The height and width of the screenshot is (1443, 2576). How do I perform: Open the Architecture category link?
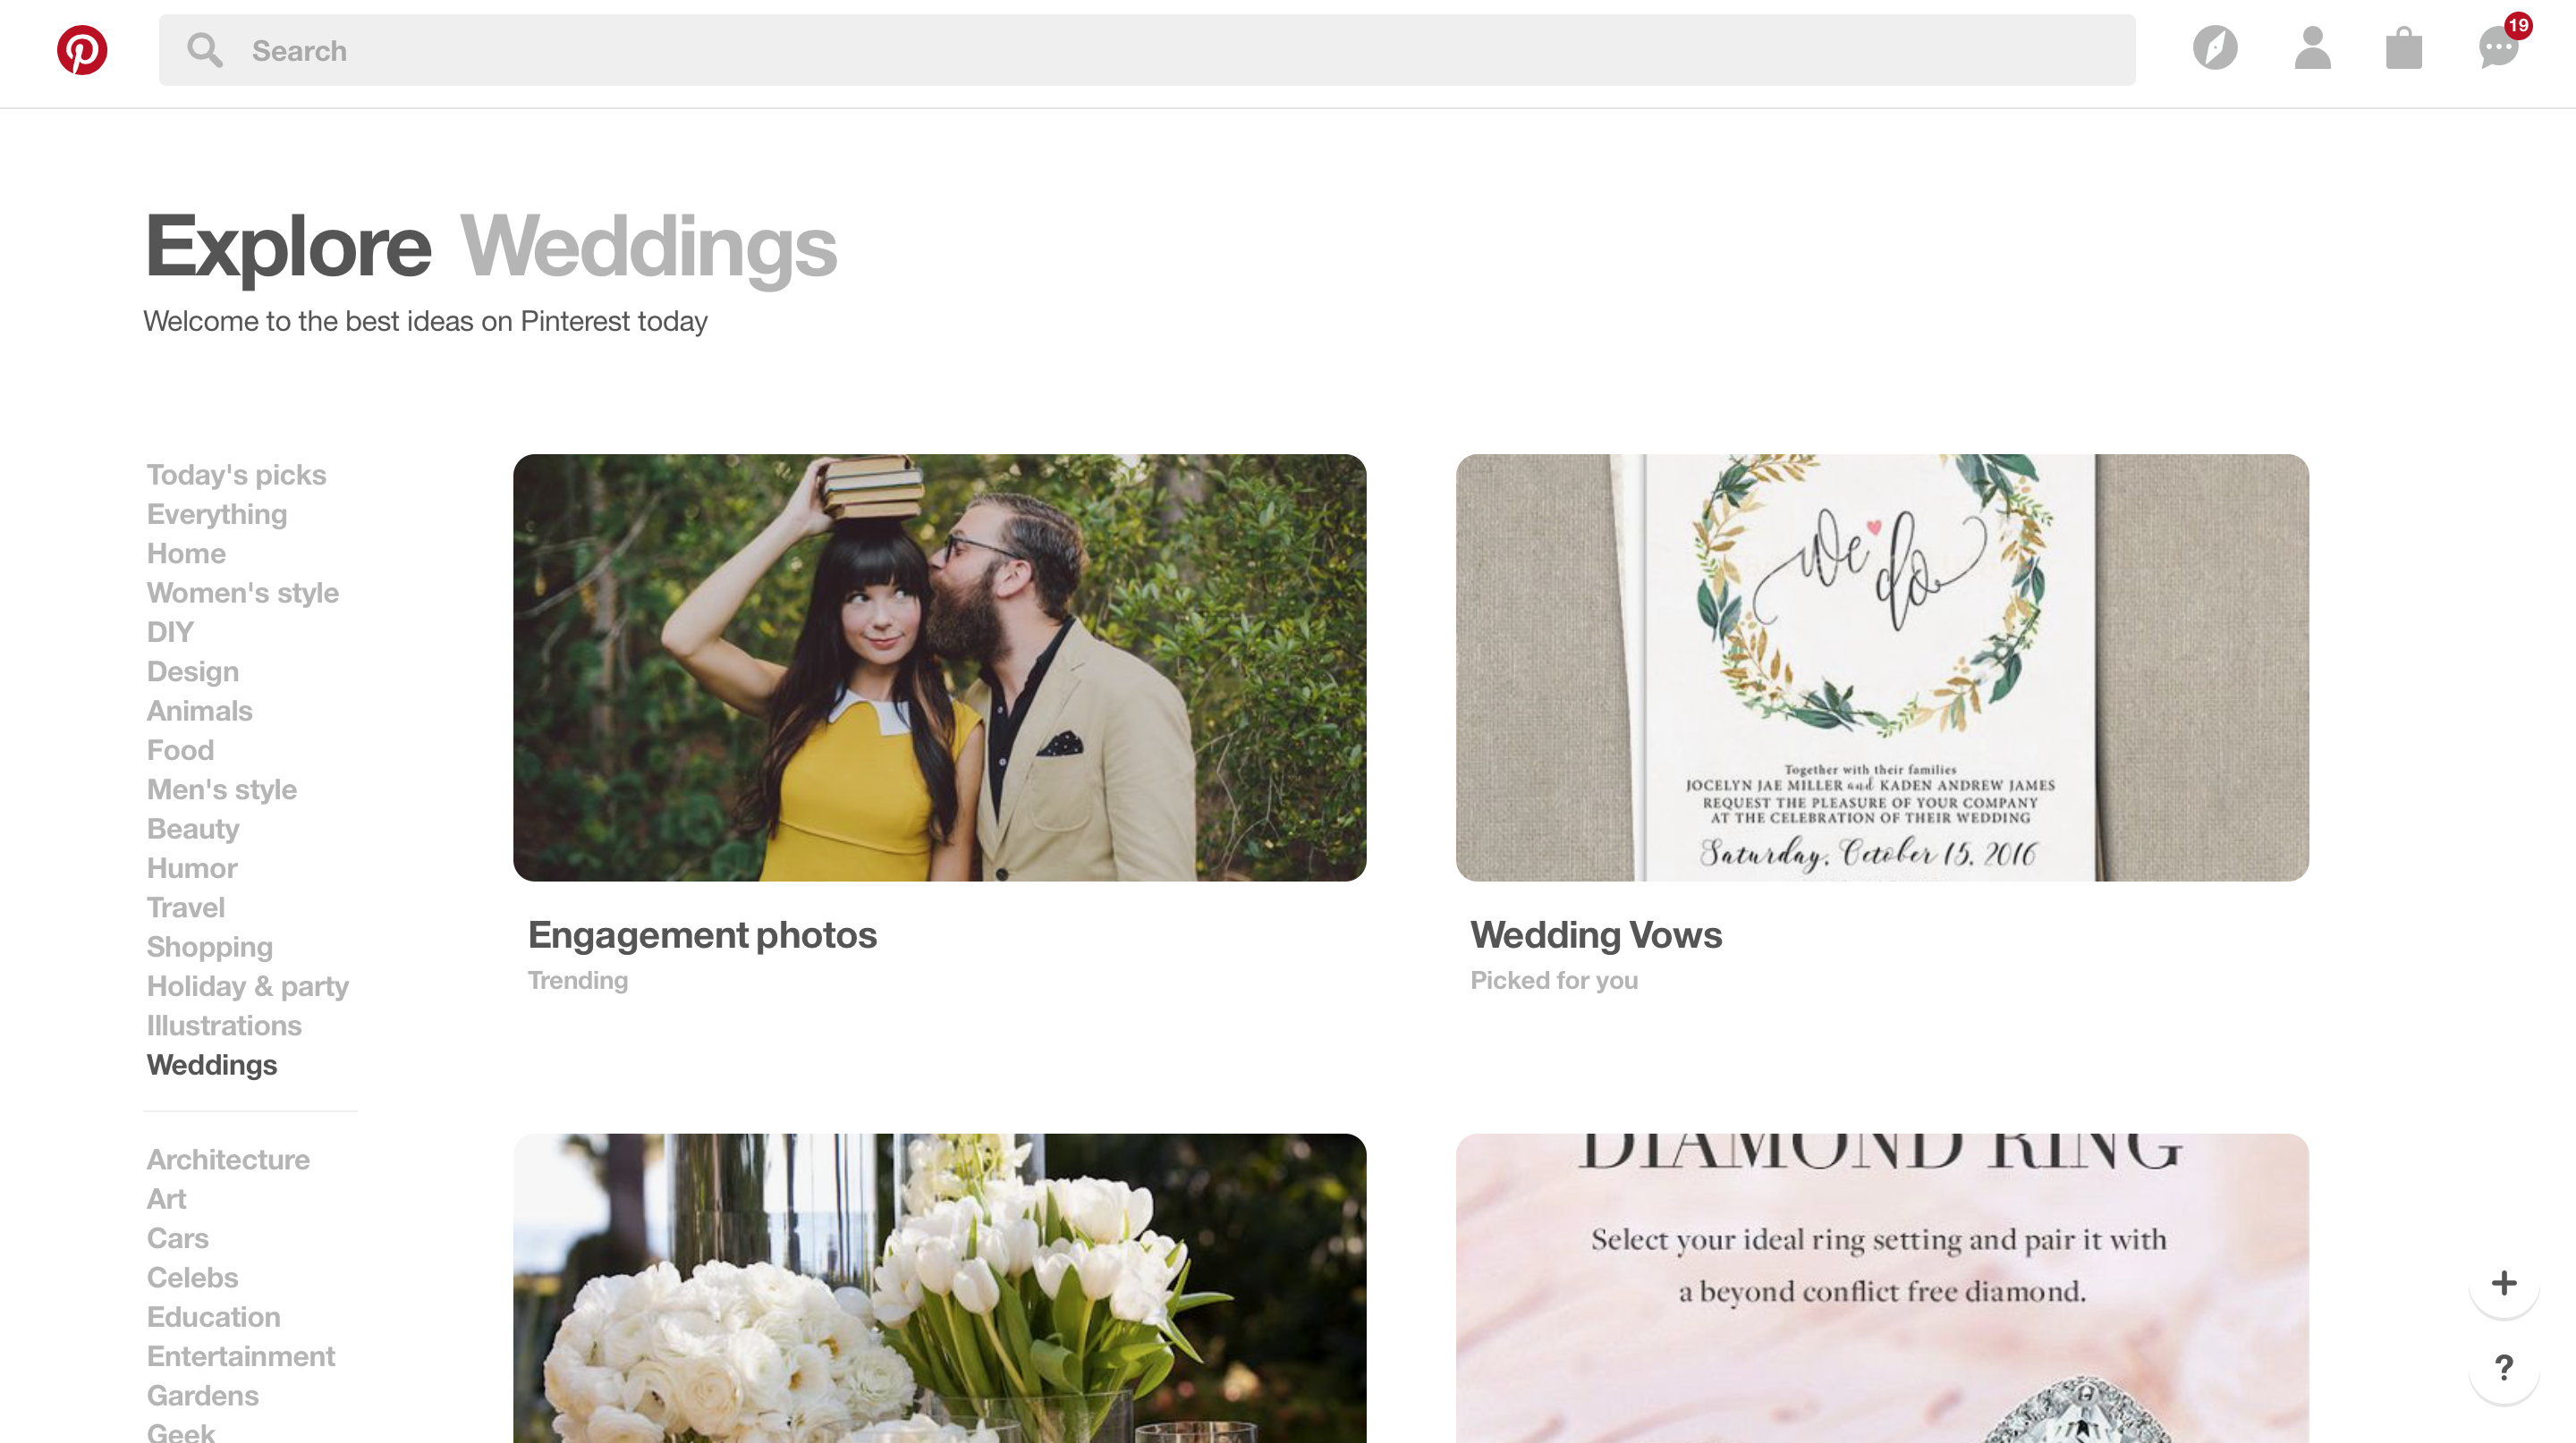coord(228,1160)
